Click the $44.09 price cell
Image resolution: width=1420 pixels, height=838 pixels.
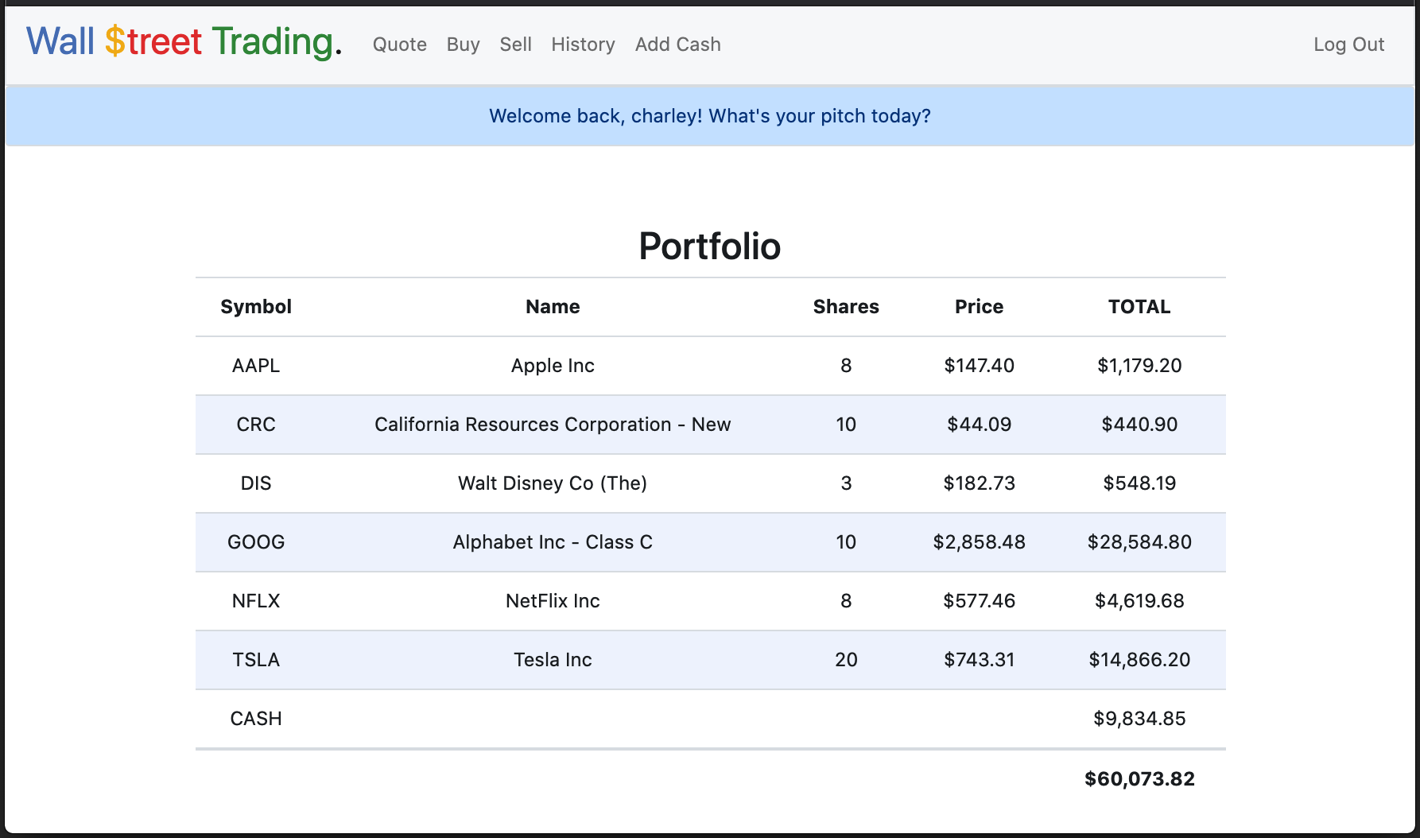980,425
